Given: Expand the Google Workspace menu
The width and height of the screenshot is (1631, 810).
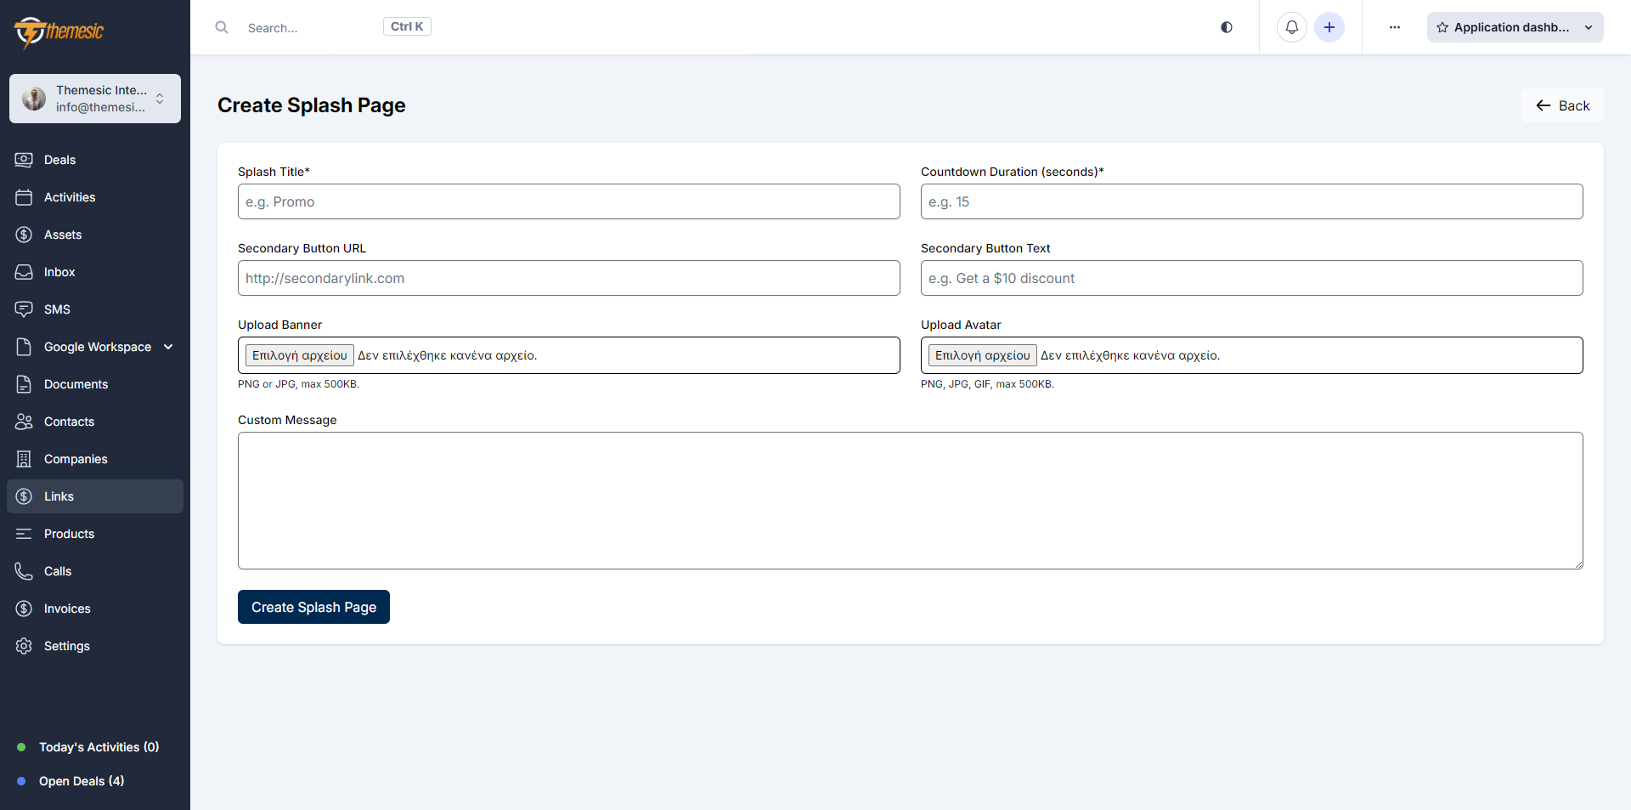Looking at the screenshot, I should (x=168, y=346).
